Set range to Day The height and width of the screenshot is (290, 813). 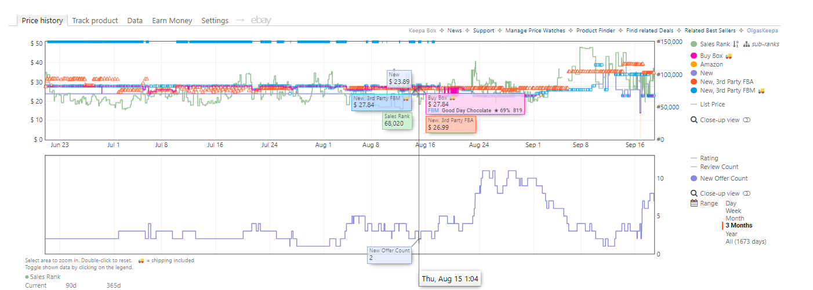(731, 203)
